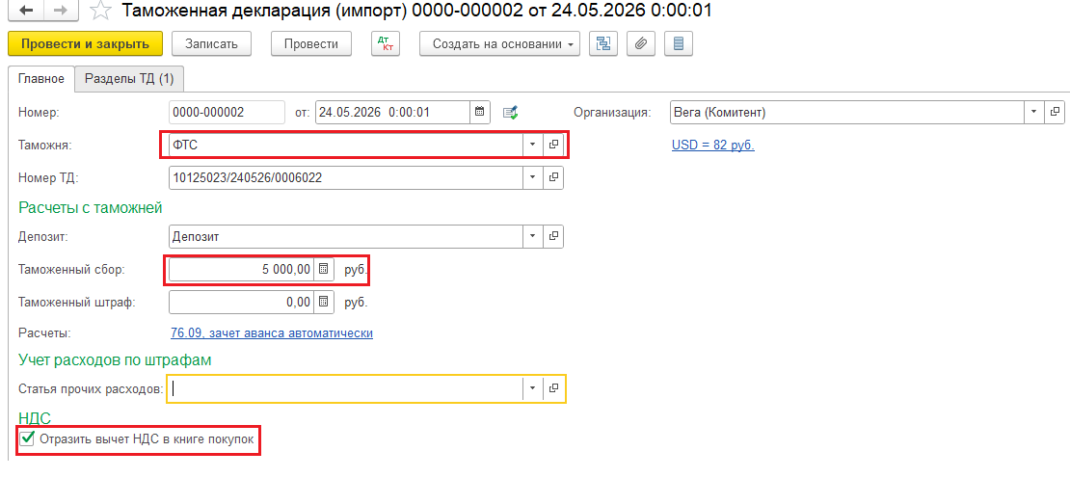The image size is (1070, 478).
Task: Open the Депозит record form
Action: coord(553,236)
